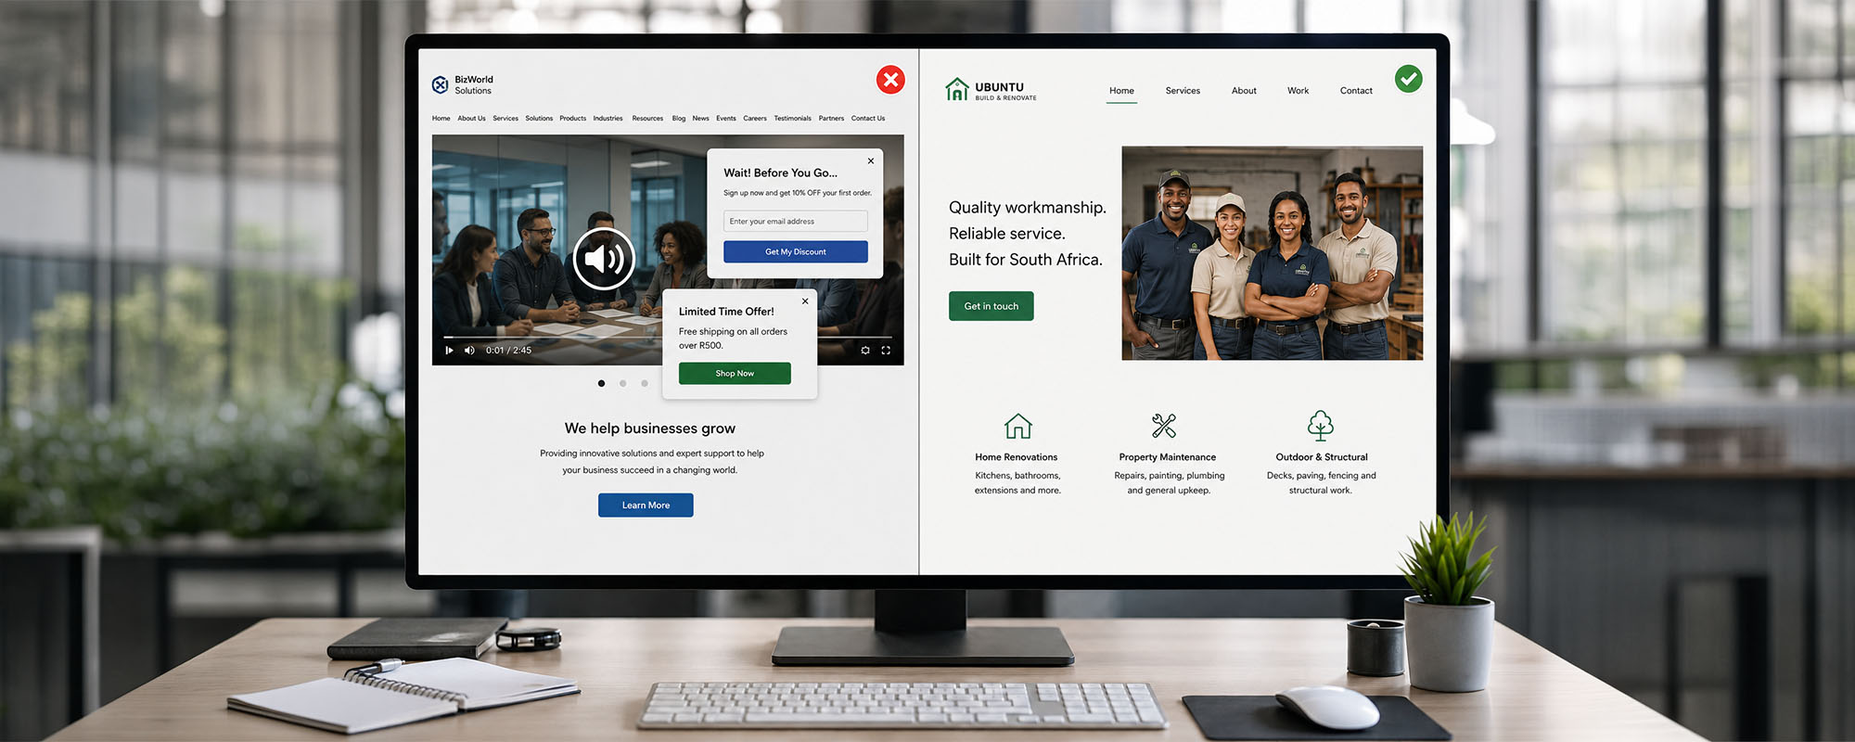
Task: Open BizWorld Careers nav link
Action: [x=755, y=119]
